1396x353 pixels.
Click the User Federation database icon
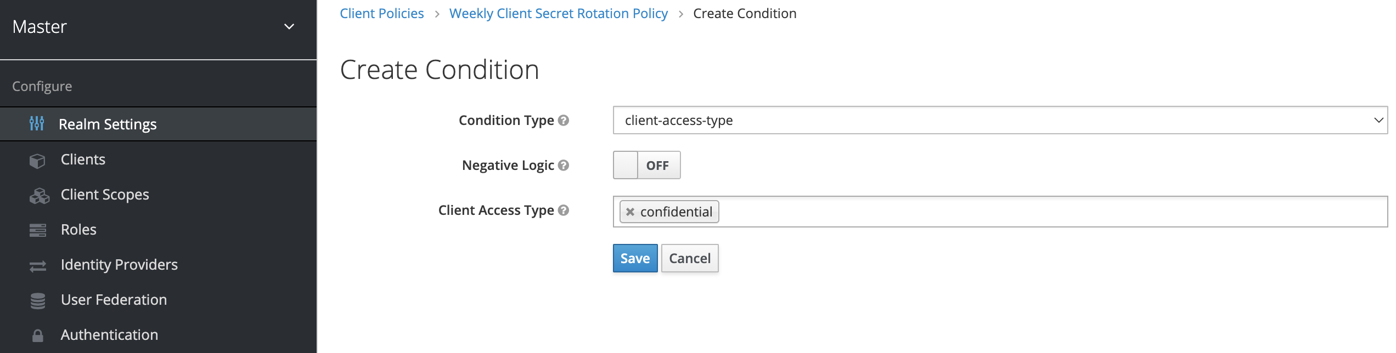pyautogui.click(x=38, y=301)
